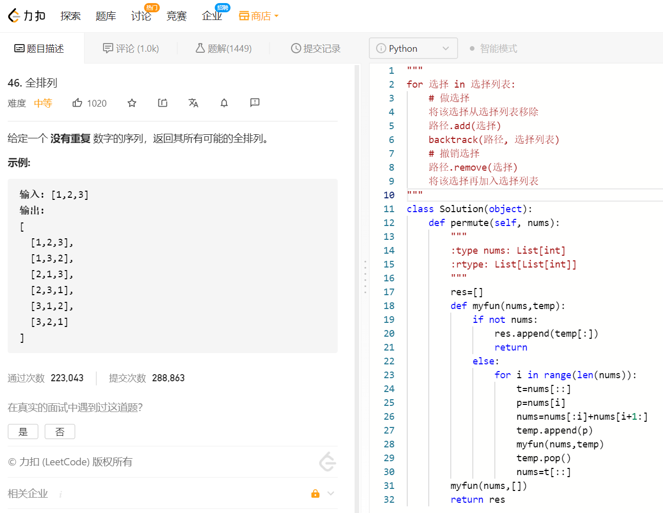Open the 商店 store dropdown menu

click(x=259, y=16)
